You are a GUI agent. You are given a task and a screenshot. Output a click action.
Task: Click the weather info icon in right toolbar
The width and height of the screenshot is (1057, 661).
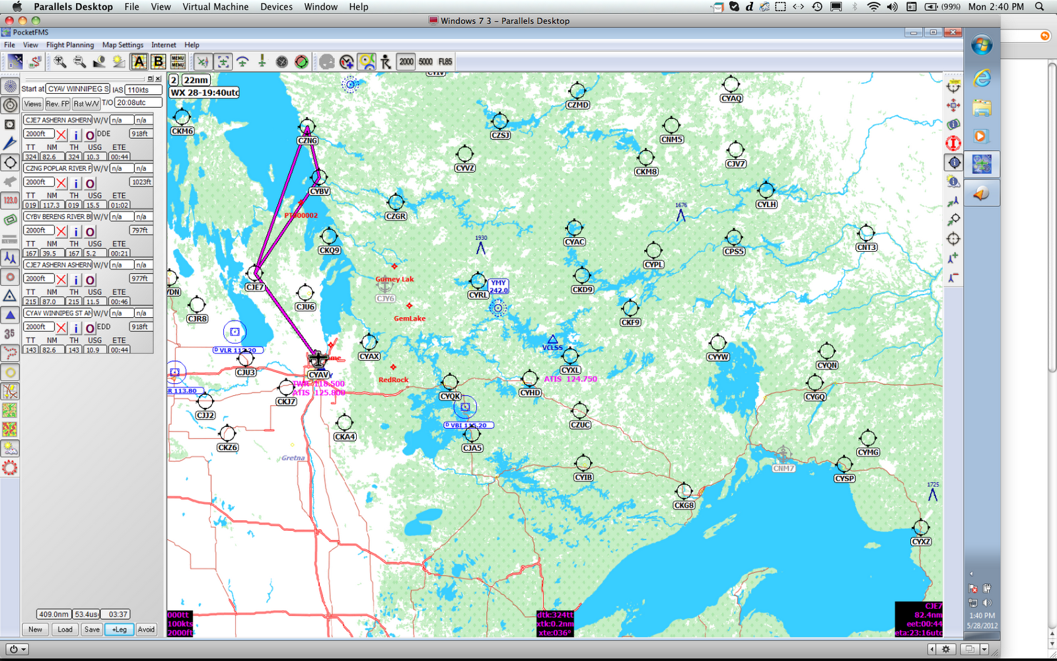point(953,181)
